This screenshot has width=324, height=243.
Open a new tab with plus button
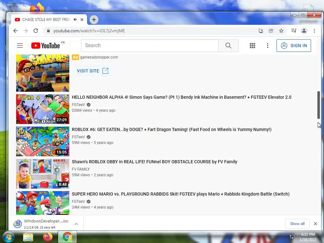click(x=94, y=20)
